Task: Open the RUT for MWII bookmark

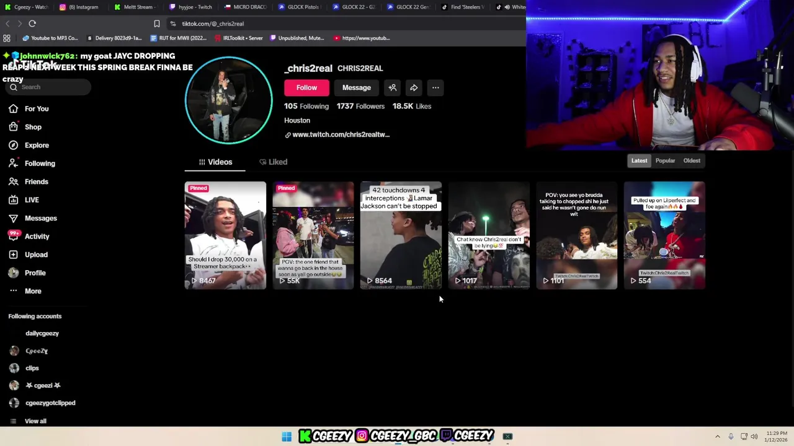Action: [x=179, y=38]
